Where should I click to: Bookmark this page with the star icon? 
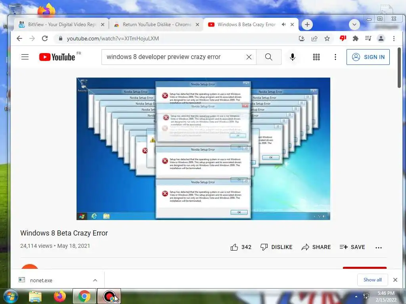tap(327, 38)
